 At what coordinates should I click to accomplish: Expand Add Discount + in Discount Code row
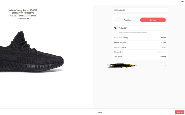click(x=161, y=52)
